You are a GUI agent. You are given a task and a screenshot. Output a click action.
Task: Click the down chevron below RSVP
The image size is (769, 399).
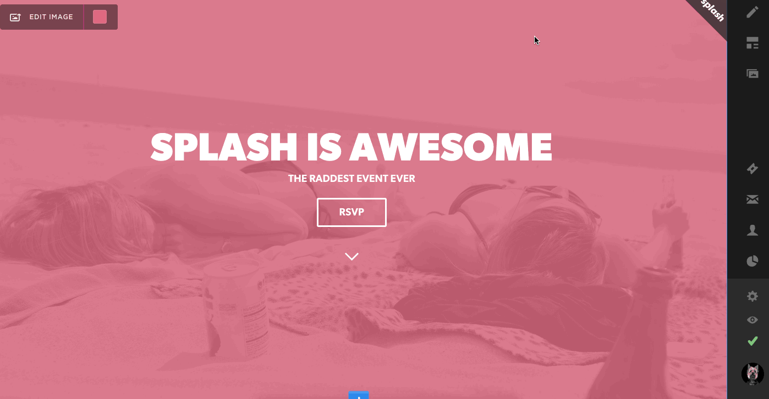(x=351, y=256)
